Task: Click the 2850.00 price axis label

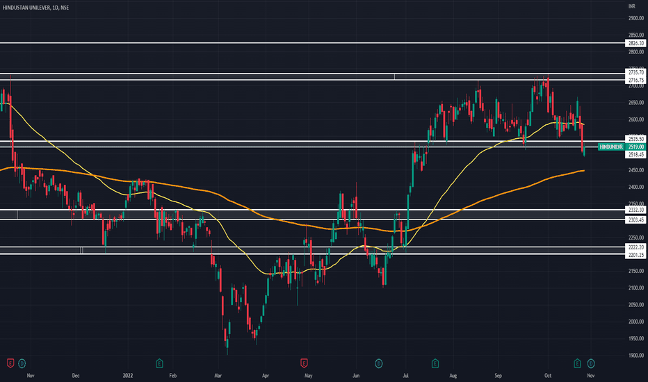Action: 636,35
